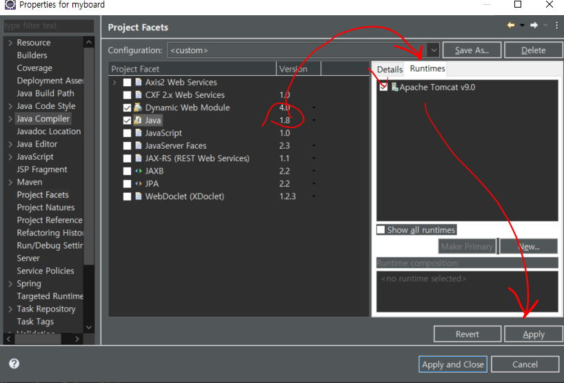Click the Delete configuration button
564x383 pixels.
(534, 50)
